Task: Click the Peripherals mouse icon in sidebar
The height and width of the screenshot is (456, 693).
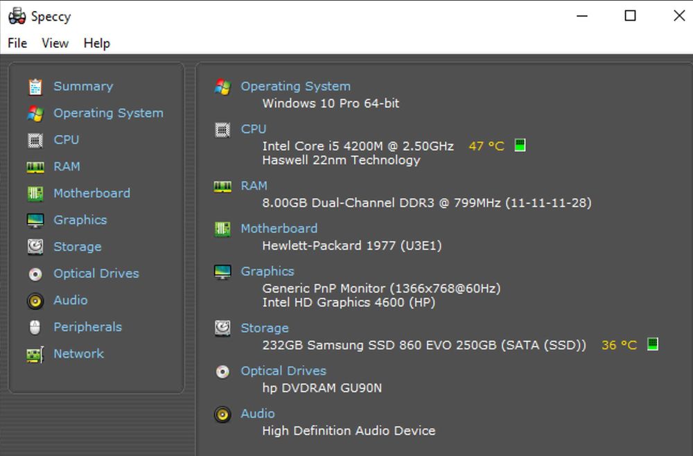Action: (35, 327)
